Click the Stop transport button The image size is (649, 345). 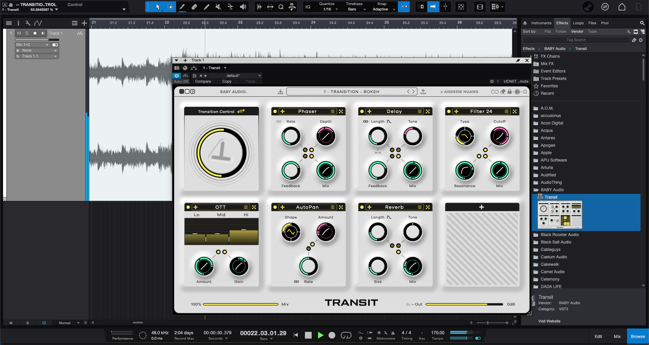click(x=308, y=335)
